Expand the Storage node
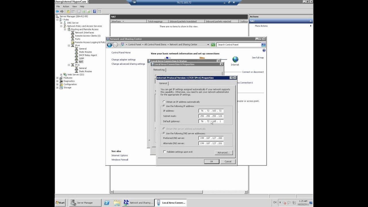Viewport: 368px width, 207px height. tap(57, 87)
